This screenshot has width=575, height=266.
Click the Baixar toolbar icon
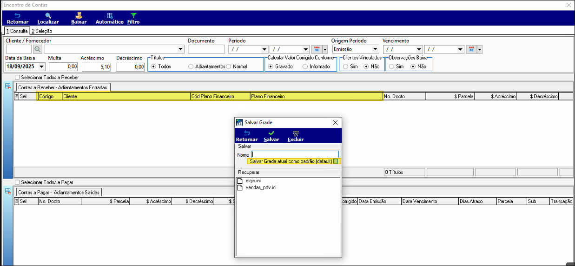tap(79, 18)
